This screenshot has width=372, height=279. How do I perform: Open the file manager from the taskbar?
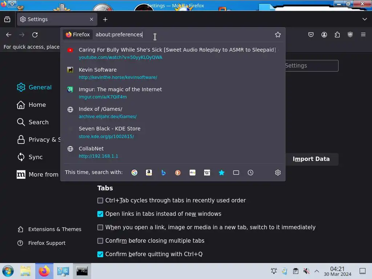pos(25,271)
